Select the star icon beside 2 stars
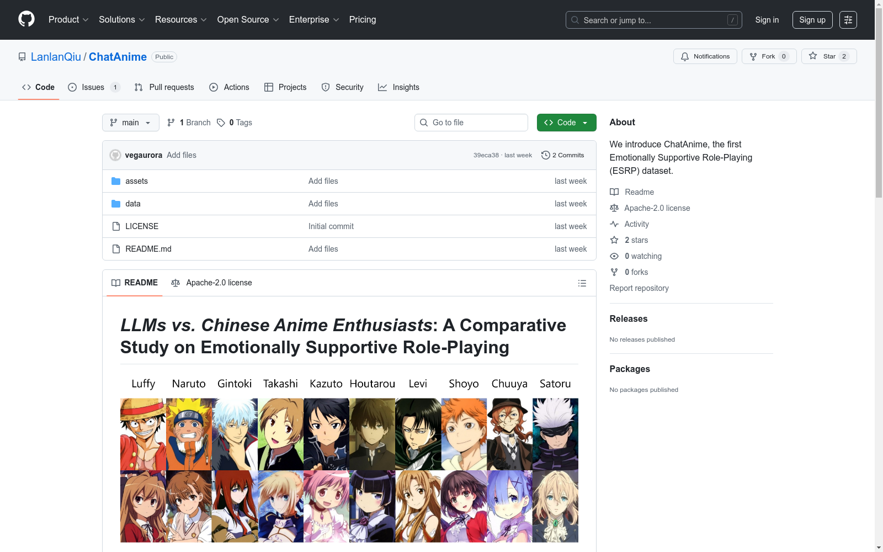The height and width of the screenshot is (552, 883). point(614,240)
